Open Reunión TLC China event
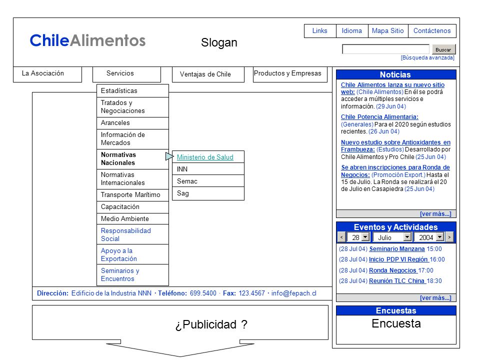Image resolution: width=480 pixels, height=360 pixels. coord(397,281)
